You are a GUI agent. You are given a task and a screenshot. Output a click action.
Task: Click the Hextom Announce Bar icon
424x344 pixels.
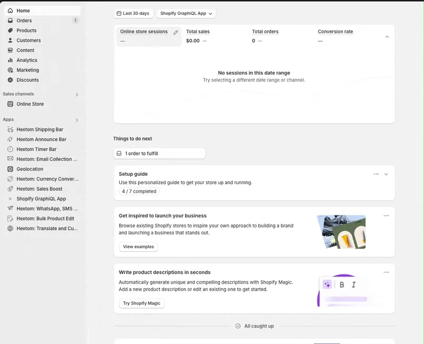click(x=10, y=139)
